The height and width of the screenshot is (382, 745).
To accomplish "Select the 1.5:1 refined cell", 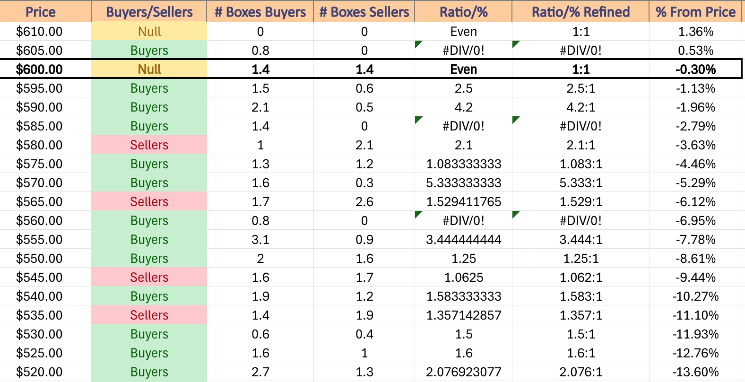I will pyautogui.click(x=580, y=334).
